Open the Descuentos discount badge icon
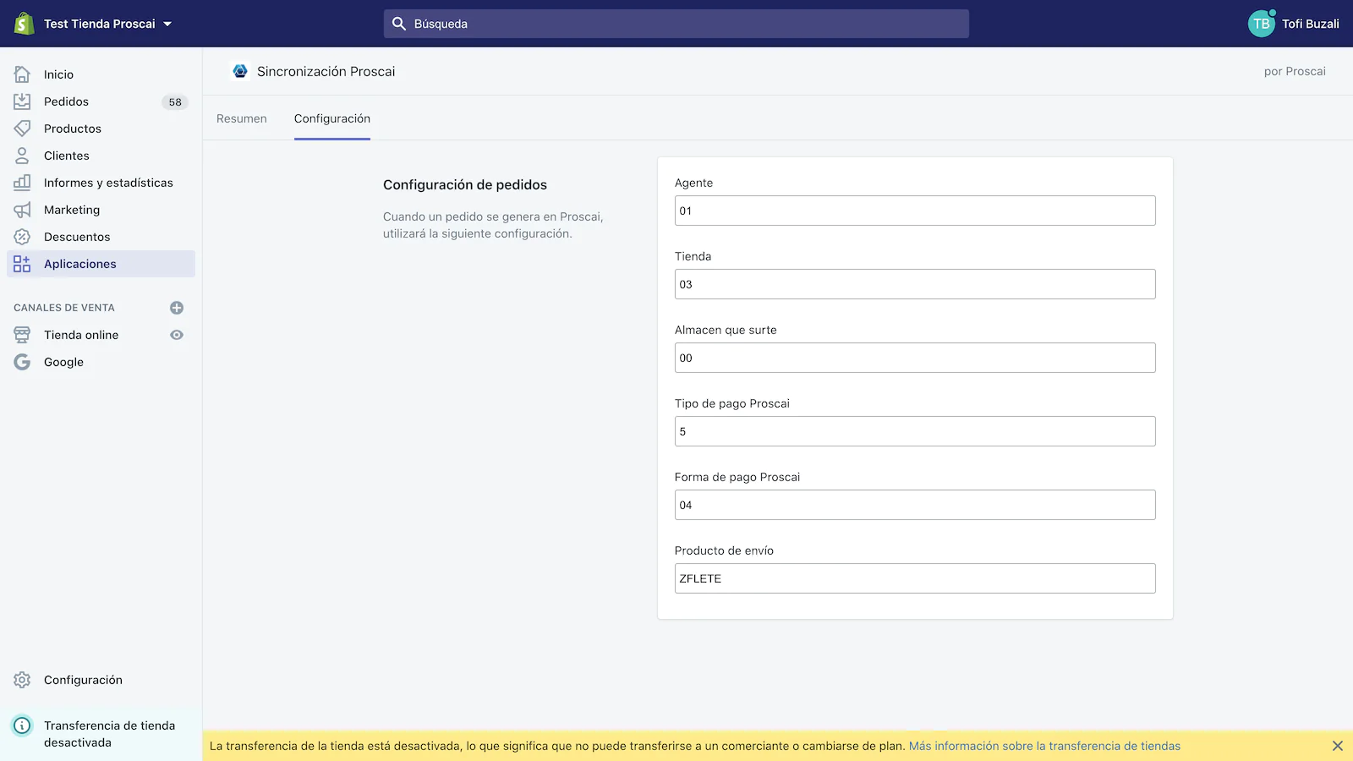 pos(22,237)
